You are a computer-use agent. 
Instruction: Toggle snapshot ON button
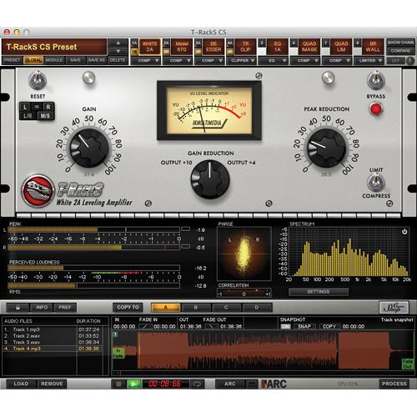coord(285,327)
